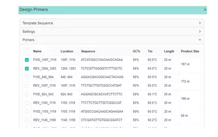Screen dimensions: 218x137
Task: Click the 60.1°C Tm value
Action: click(152, 94)
